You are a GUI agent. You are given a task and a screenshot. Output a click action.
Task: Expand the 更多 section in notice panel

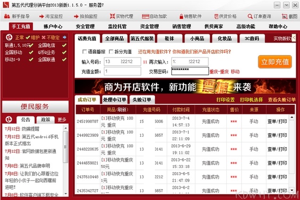[62, 120]
